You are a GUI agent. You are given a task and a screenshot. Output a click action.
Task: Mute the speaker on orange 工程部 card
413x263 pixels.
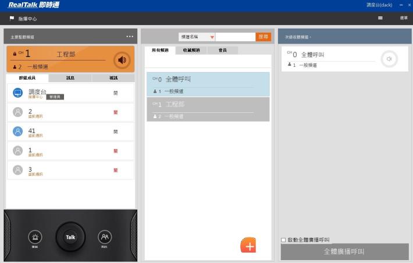[x=122, y=60]
